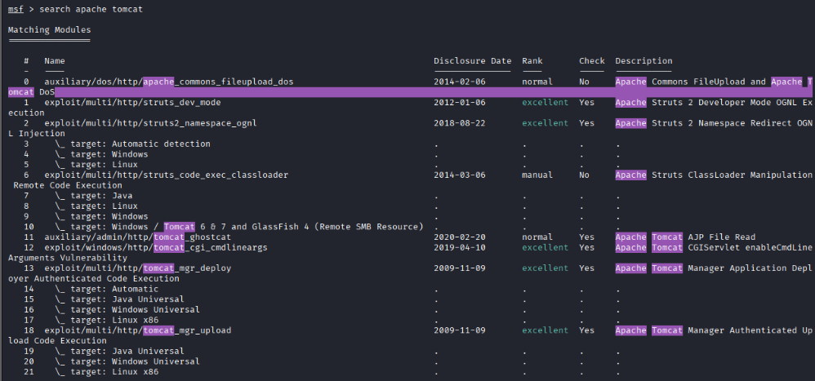Click 'excellent' rank of tomcat_cgi_cmdlineargs
Image resolution: width=815 pixels, height=381 pixels.
click(x=546, y=247)
